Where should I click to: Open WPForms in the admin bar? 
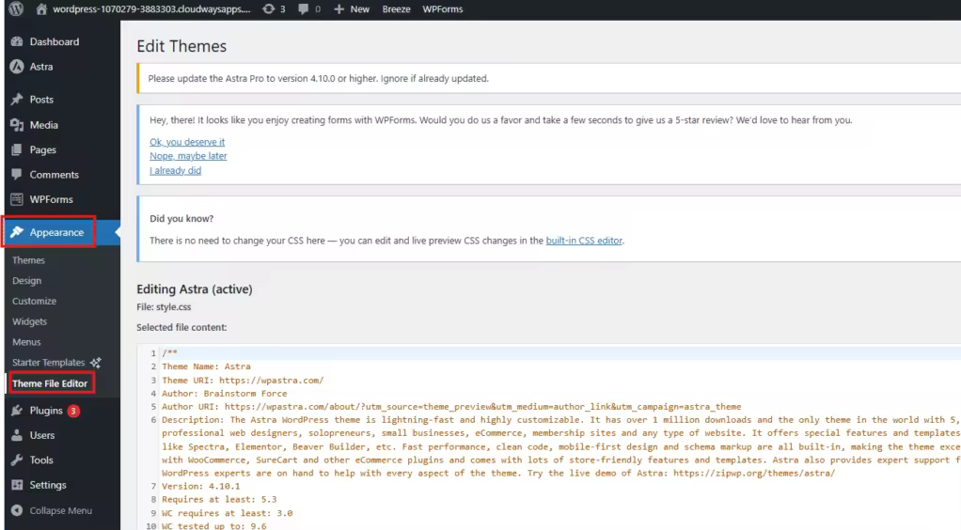point(443,8)
